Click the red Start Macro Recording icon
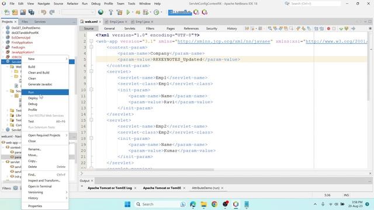Image resolution: width=374 pixels, height=210 pixels. [x=328, y=29]
